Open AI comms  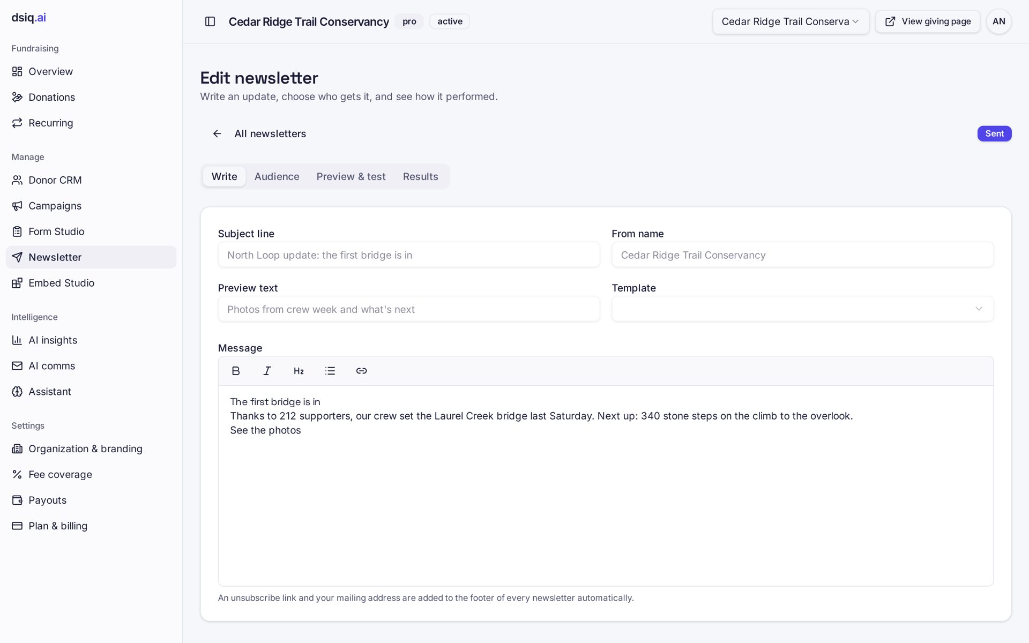[91, 366]
